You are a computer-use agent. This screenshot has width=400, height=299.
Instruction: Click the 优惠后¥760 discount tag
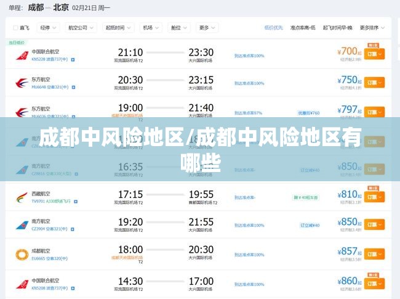click(309, 113)
